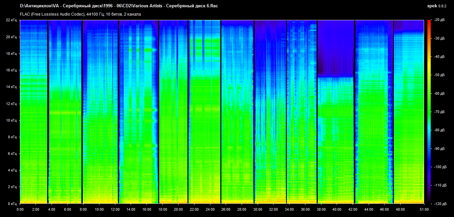
Task: Click the -30 дБ level scale label
Action: tap(439, 39)
